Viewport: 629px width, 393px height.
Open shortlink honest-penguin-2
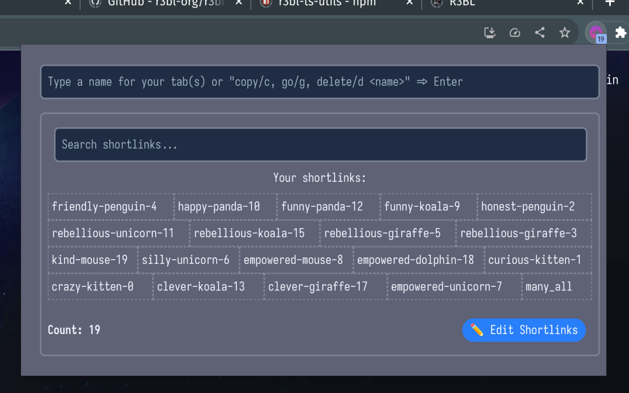pos(535,206)
